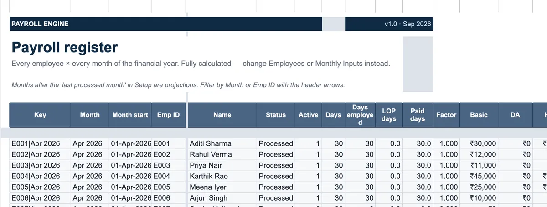
Task: Select the Name column header
Action: coord(222,115)
